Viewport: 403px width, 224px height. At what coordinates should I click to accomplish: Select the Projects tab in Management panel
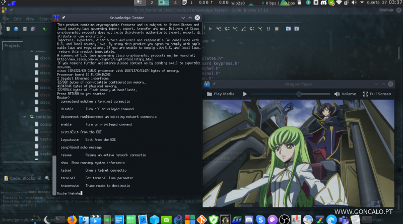[x=12, y=46]
